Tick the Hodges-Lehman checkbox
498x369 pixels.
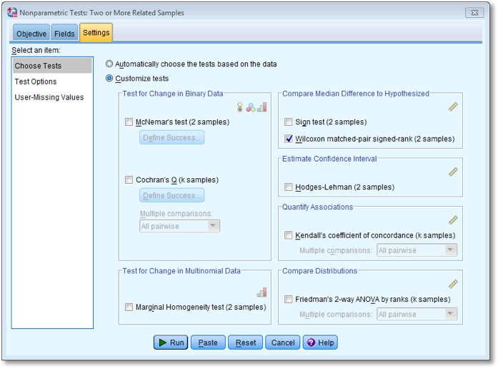(x=289, y=187)
